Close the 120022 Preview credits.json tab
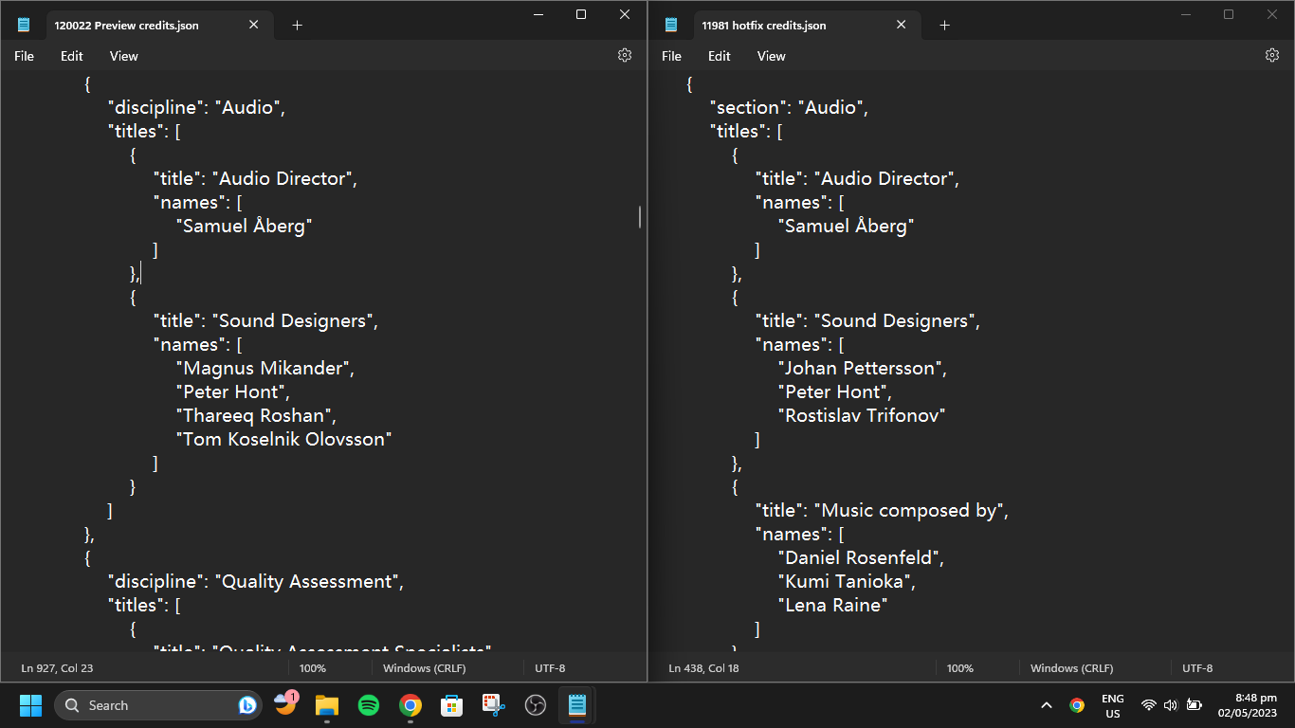Image resolution: width=1295 pixels, height=728 pixels. coord(253,26)
